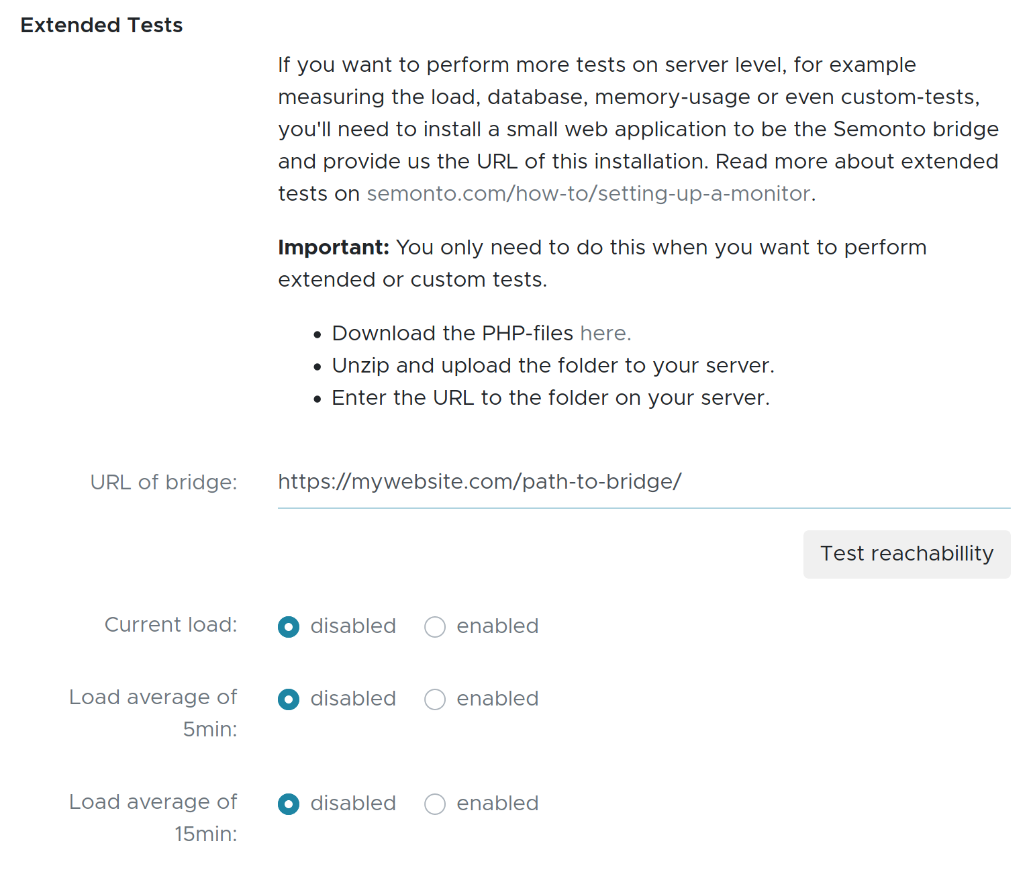
Task: Open the semonto.com/how-to/setting-up-a-monitor link
Action: click(x=588, y=194)
